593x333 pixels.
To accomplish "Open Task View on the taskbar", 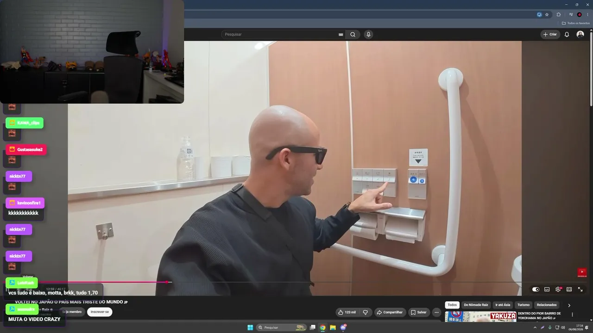I will click(313, 327).
